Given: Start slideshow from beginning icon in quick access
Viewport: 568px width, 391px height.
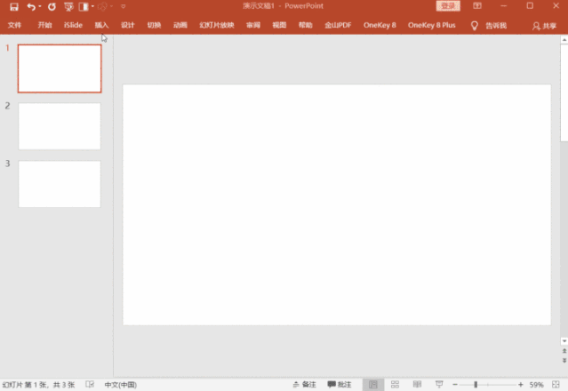Looking at the screenshot, I should pos(68,6).
